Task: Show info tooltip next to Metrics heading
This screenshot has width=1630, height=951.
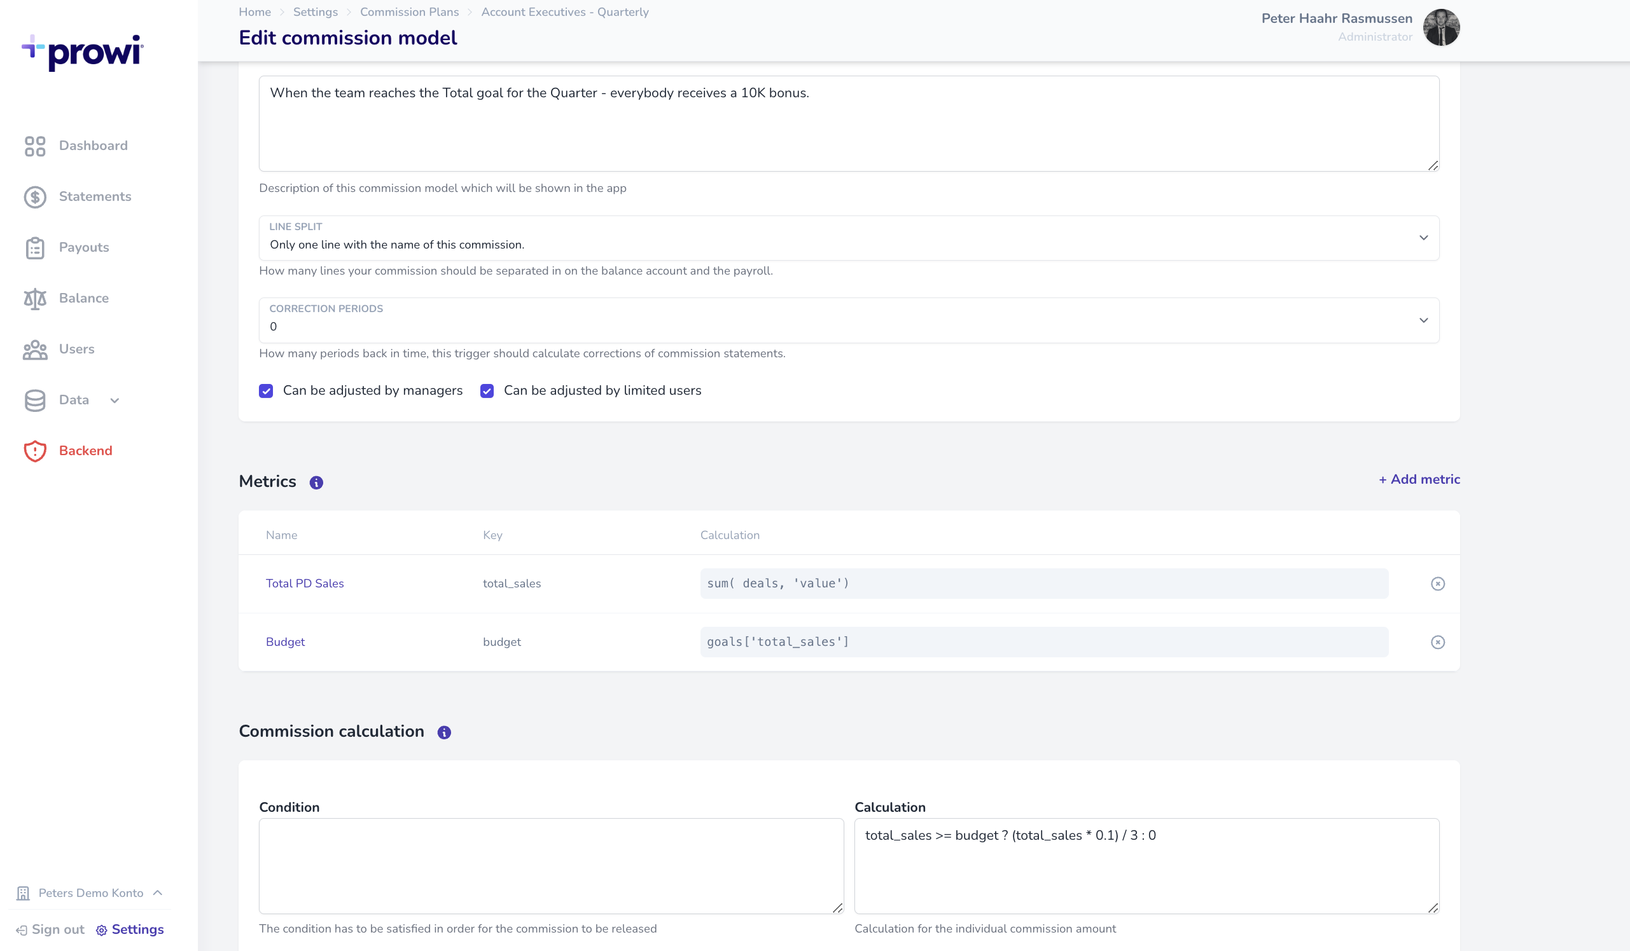Action: (316, 483)
